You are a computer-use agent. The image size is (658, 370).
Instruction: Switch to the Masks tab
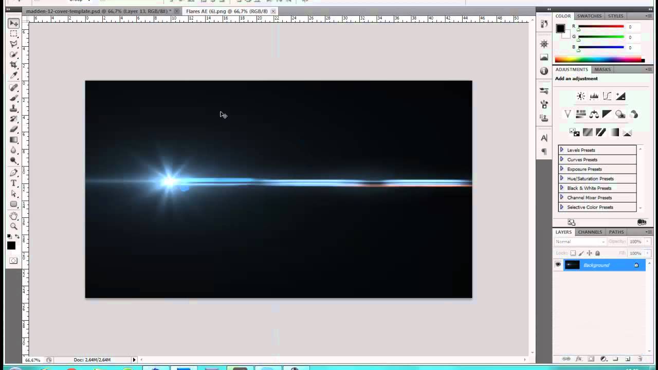(x=602, y=69)
